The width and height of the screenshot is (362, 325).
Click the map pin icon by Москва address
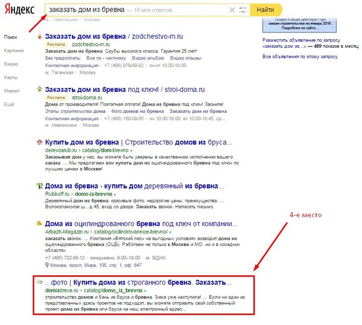[x=47, y=265]
